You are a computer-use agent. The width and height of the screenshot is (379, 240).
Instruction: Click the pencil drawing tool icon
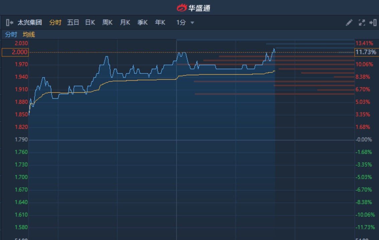(349, 23)
